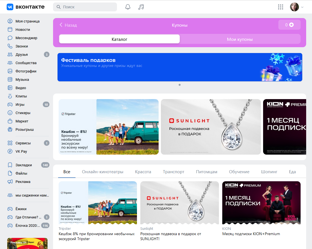Image resolution: width=312 pixels, height=249 pixels.
Task: Open notifications bell icon
Action: coord(128,7)
